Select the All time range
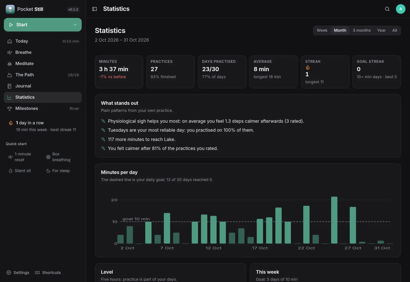 pyautogui.click(x=395, y=30)
